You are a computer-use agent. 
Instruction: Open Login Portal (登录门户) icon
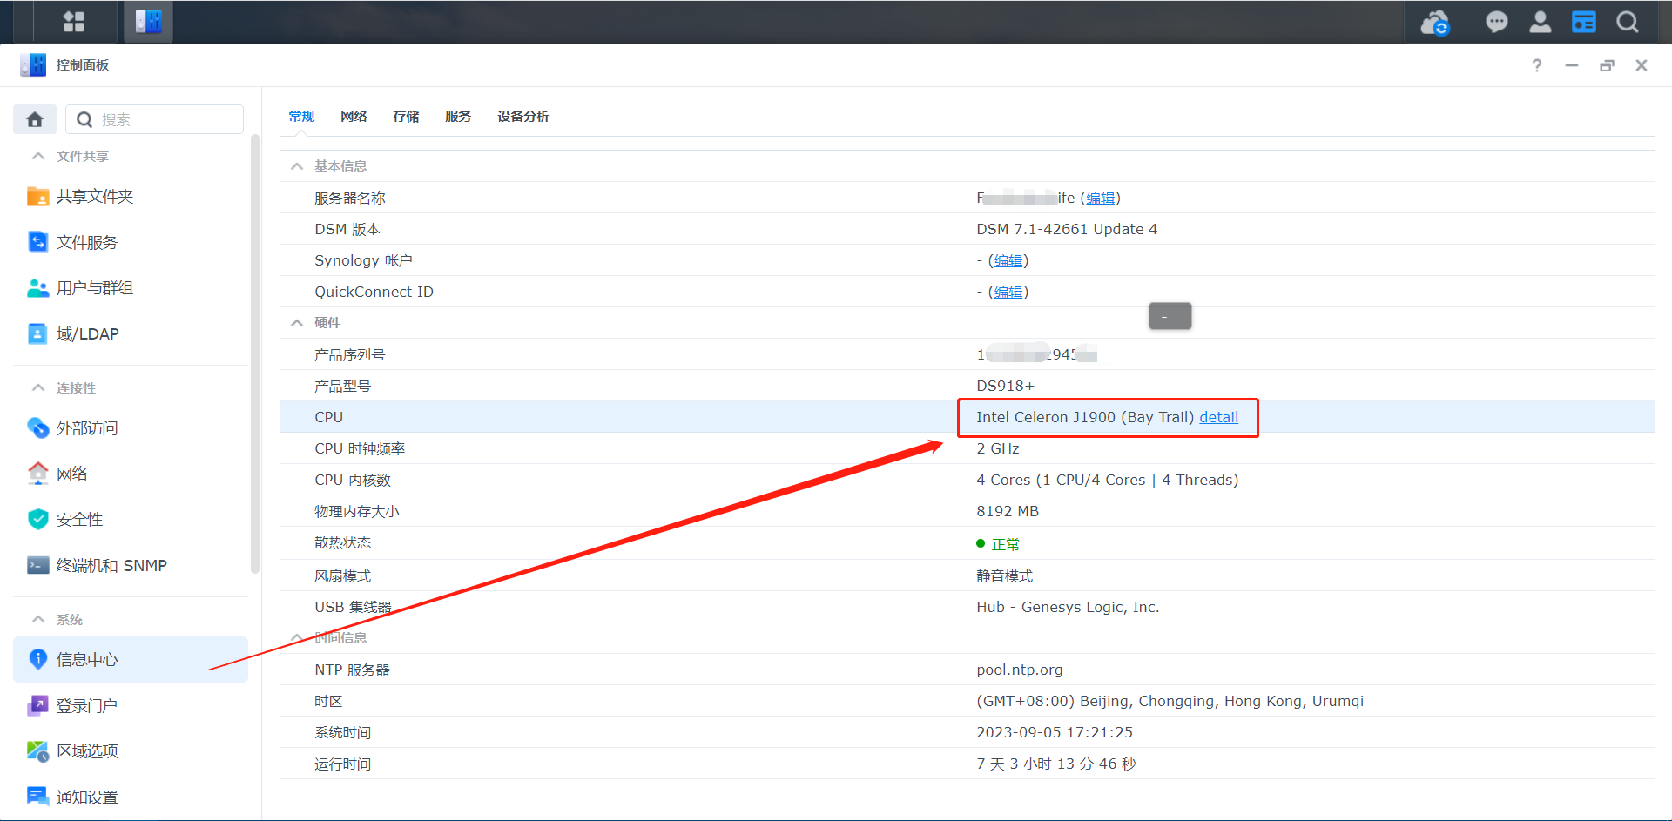(x=38, y=705)
